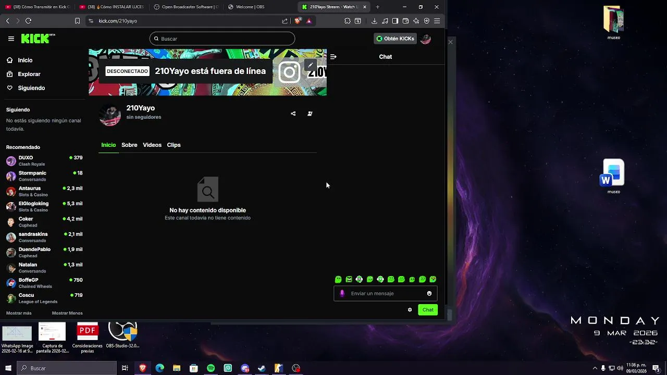Click the share channel icon
Image resolution: width=667 pixels, height=375 pixels.
293,114
